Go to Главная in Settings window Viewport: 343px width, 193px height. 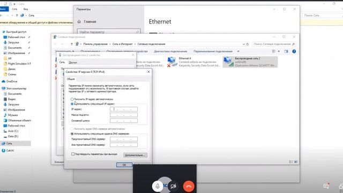(x=87, y=21)
